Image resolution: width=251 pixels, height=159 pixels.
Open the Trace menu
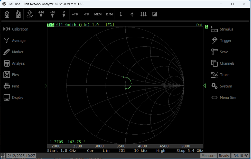click(220, 75)
